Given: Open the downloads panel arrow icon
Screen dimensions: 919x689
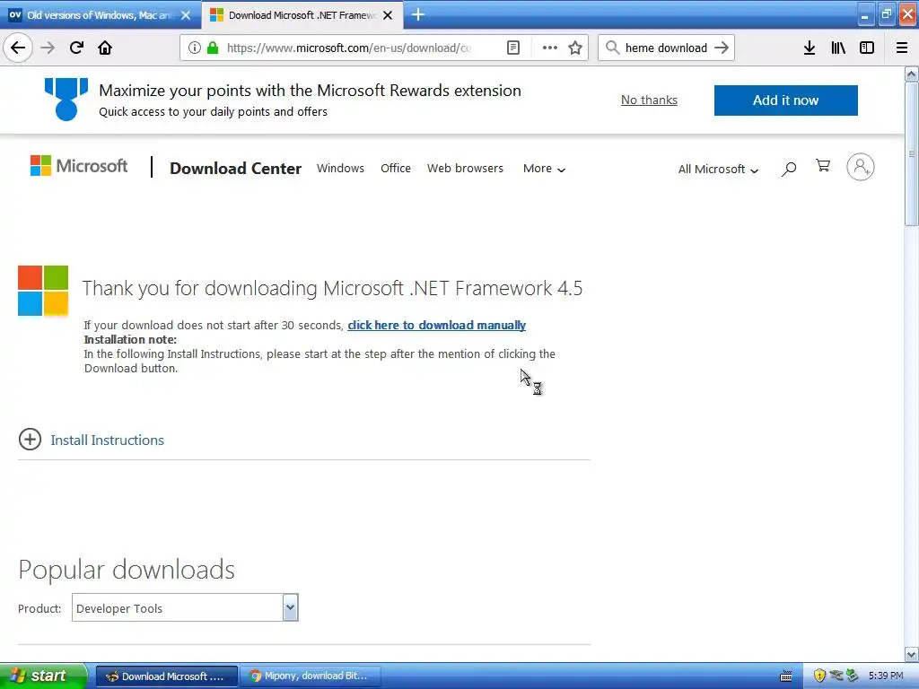Looking at the screenshot, I should 810,48.
